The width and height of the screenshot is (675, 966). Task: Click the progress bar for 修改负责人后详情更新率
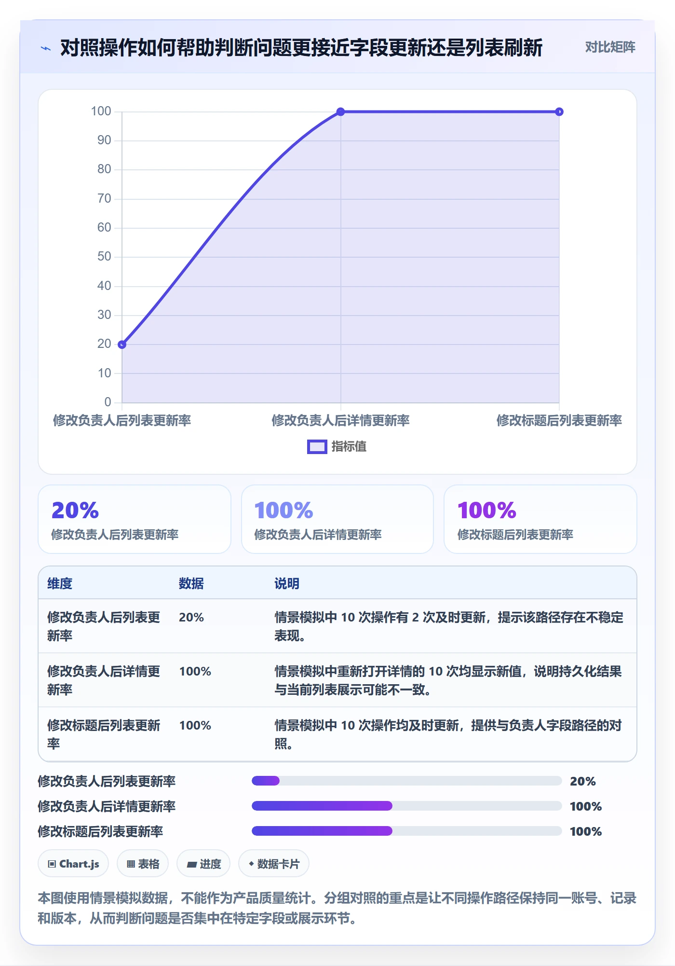407,806
